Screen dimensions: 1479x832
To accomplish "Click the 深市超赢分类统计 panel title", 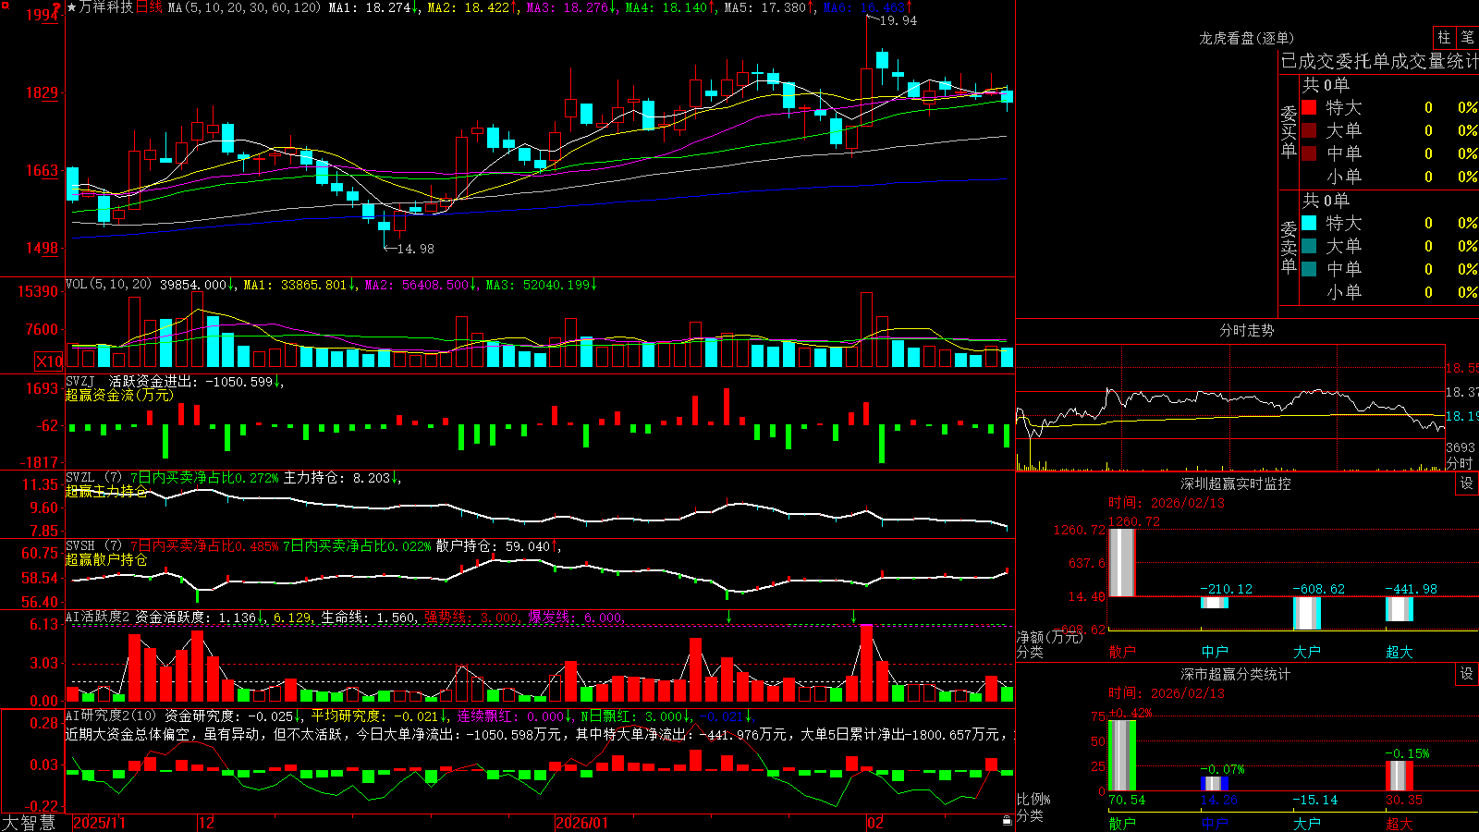I will pyautogui.click(x=1235, y=674).
